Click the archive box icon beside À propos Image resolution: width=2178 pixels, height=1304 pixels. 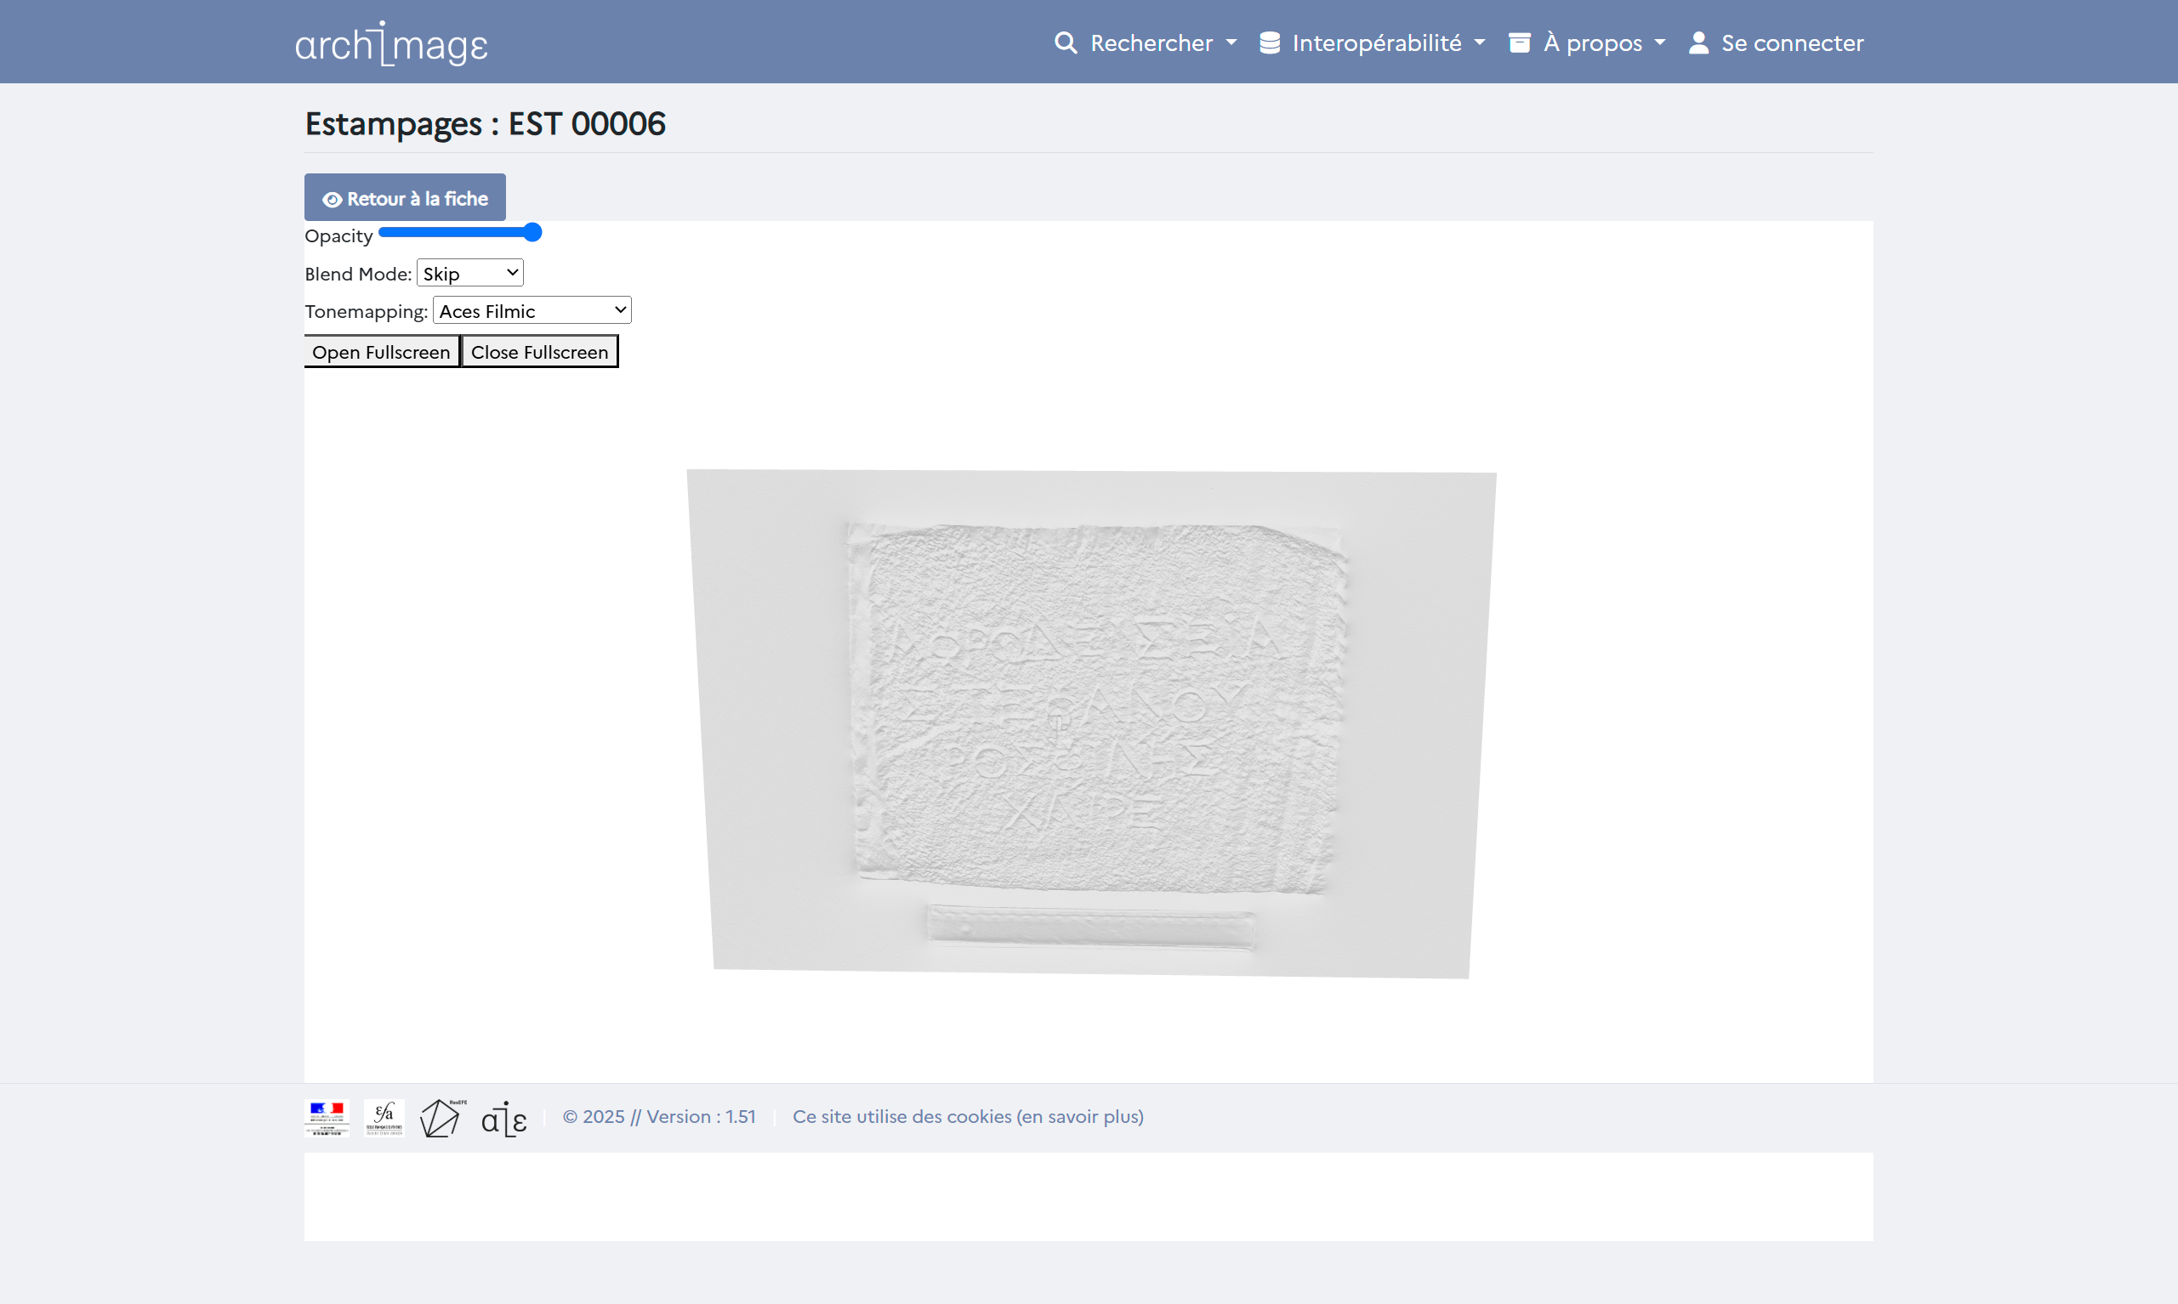(1520, 43)
